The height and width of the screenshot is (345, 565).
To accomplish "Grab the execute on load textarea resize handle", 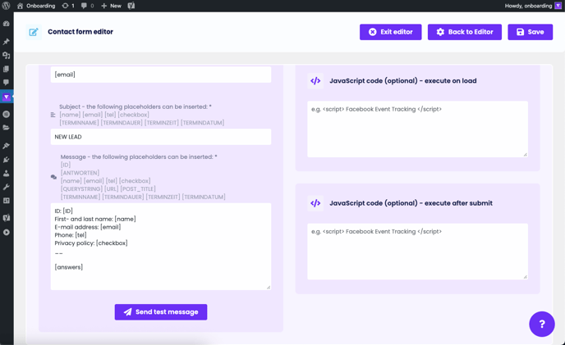I will 526,154.
